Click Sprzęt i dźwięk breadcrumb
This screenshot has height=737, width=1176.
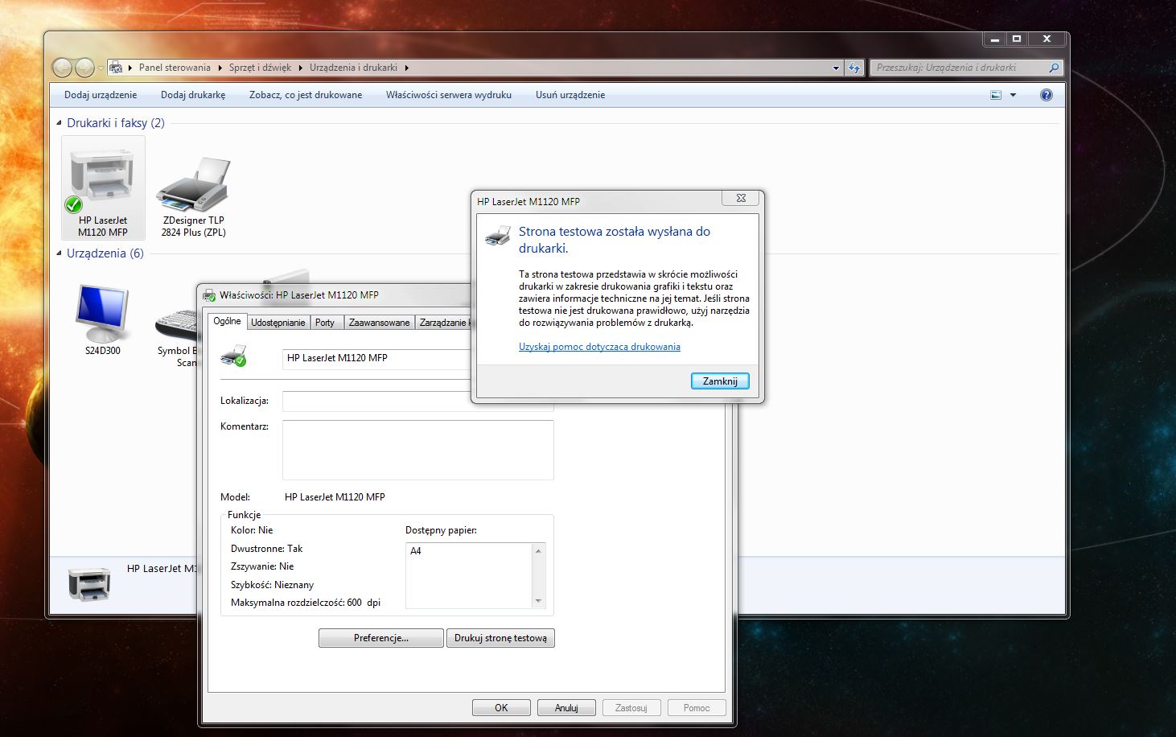(260, 68)
